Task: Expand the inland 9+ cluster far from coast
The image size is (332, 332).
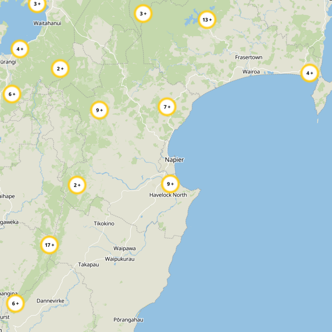Action: (x=99, y=110)
